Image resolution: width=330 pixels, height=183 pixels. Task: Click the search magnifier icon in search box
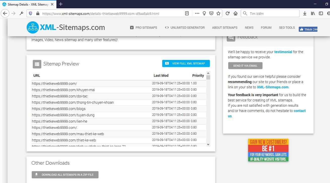coord(245,13)
